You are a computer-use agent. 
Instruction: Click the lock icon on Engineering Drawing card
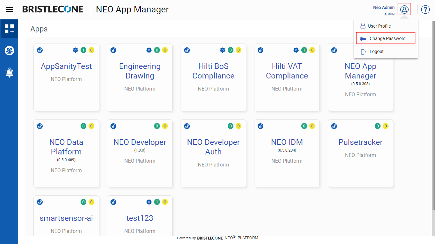point(113,50)
